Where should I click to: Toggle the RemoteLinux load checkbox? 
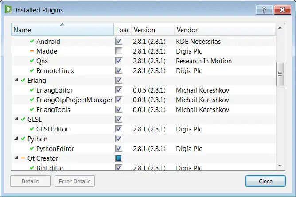click(119, 71)
